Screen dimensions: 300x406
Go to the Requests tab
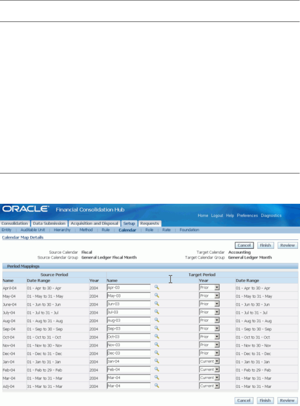coord(149,223)
